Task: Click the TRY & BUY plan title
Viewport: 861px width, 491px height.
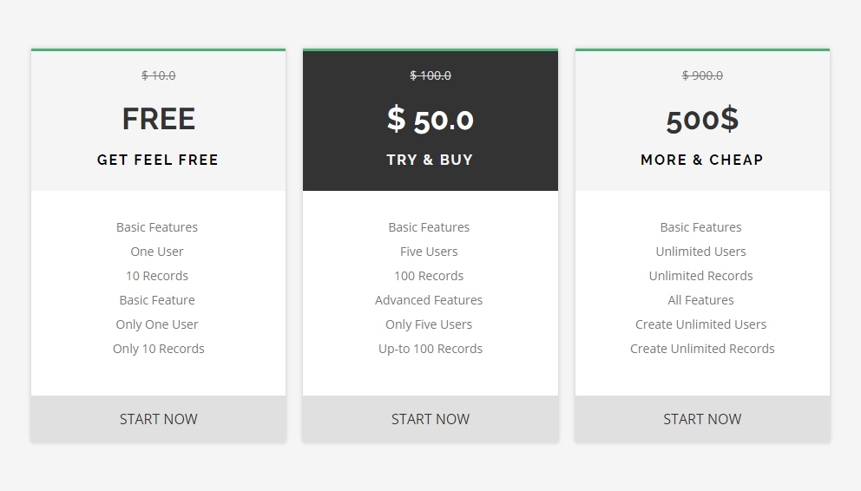Action: tap(430, 160)
